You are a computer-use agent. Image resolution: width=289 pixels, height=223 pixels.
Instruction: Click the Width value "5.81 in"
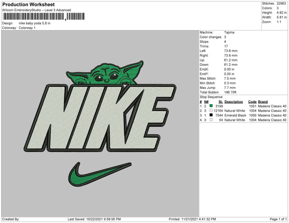281,17
